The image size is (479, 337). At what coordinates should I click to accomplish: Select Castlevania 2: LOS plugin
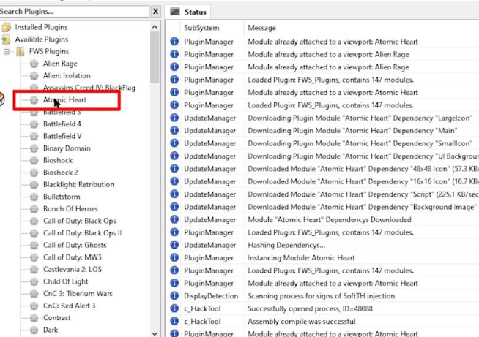[73, 269]
